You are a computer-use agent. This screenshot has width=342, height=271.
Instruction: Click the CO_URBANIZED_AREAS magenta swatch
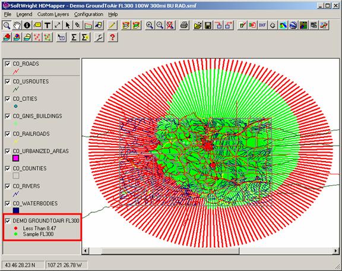coord(15,158)
